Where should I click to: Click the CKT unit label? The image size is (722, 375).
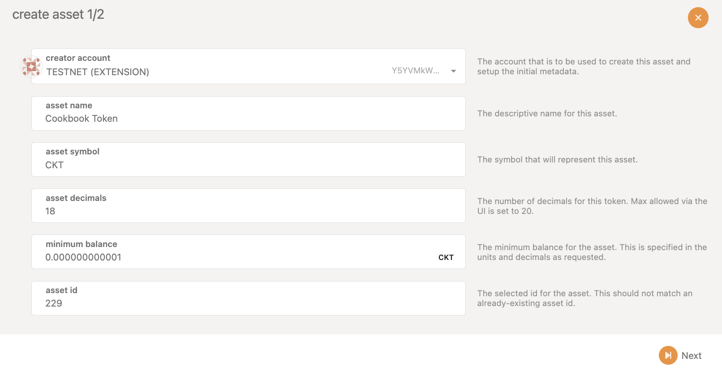[x=446, y=257]
